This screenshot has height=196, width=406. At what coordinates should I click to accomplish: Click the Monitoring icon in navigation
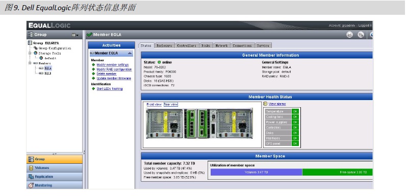tap(31, 185)
